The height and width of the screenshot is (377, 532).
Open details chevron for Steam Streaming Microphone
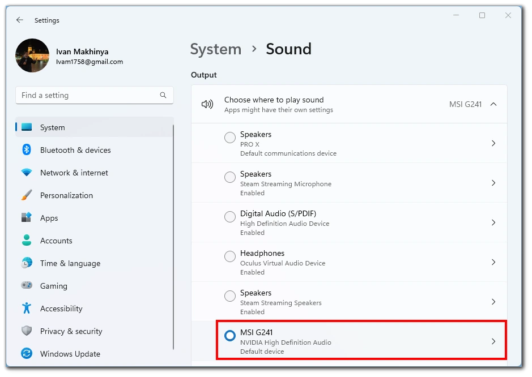point(493,183)
